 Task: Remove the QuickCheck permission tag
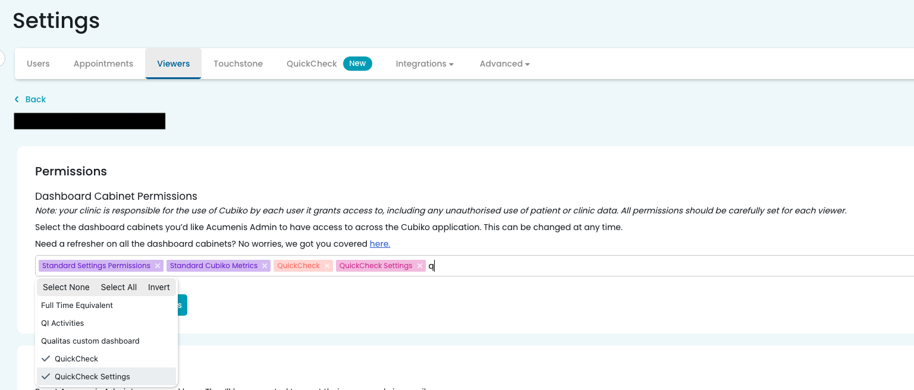[326, 265]
